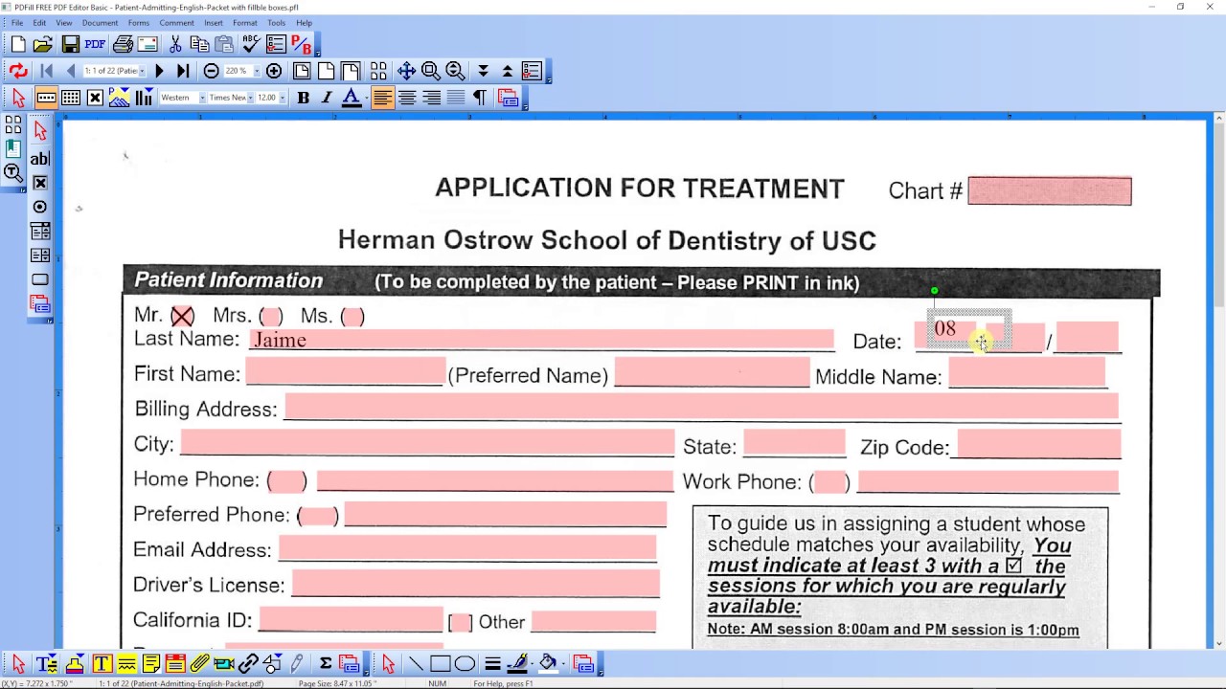Viewport: 1226px width, 689px height.
Task: Add a sticky note comment
Action: (151, 663)
